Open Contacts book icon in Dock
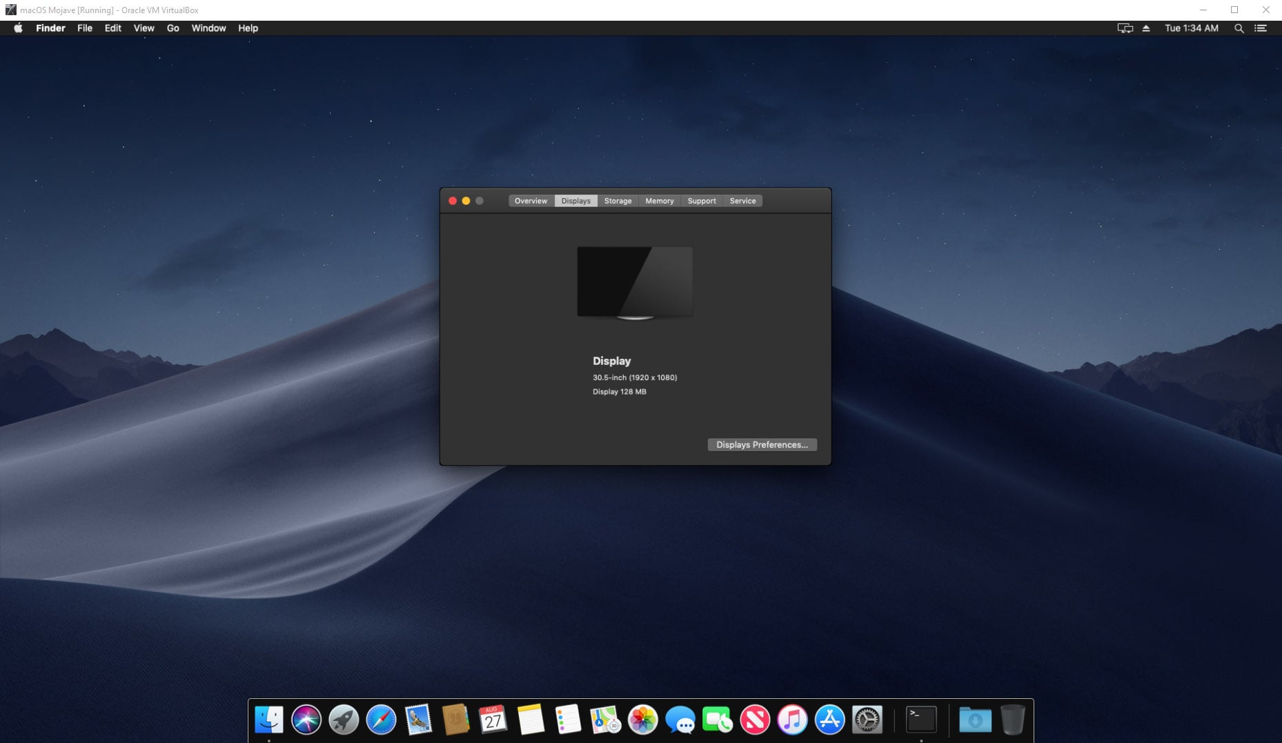1282x743 pixels. tap(455, 720)
